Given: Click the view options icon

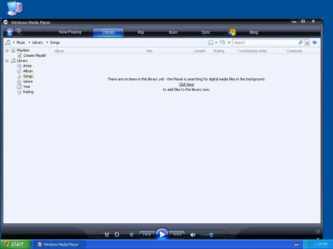Looking at the screenshot, I should pyautogui.click(x=222, y=42).
